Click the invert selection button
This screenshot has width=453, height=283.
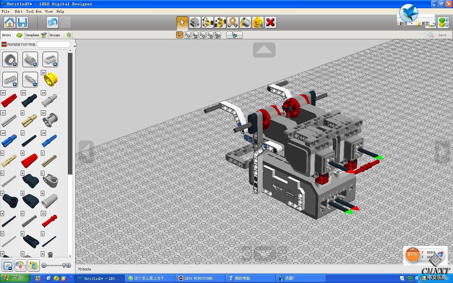click(x=234, y=35)
